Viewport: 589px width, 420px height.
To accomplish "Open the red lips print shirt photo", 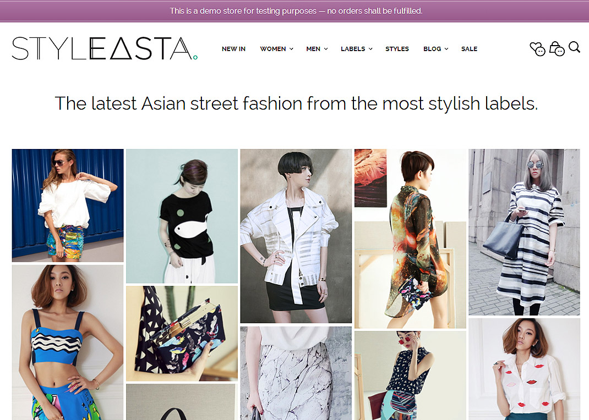I will click(x=525, y=369).
